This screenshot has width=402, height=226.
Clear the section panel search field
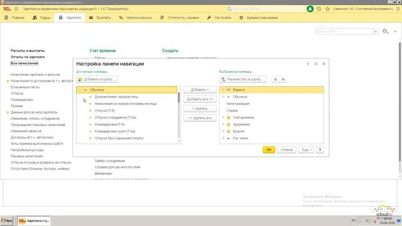376,31
